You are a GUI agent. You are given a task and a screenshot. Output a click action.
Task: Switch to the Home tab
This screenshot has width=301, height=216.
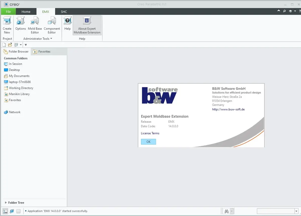(x=26, y=12)
